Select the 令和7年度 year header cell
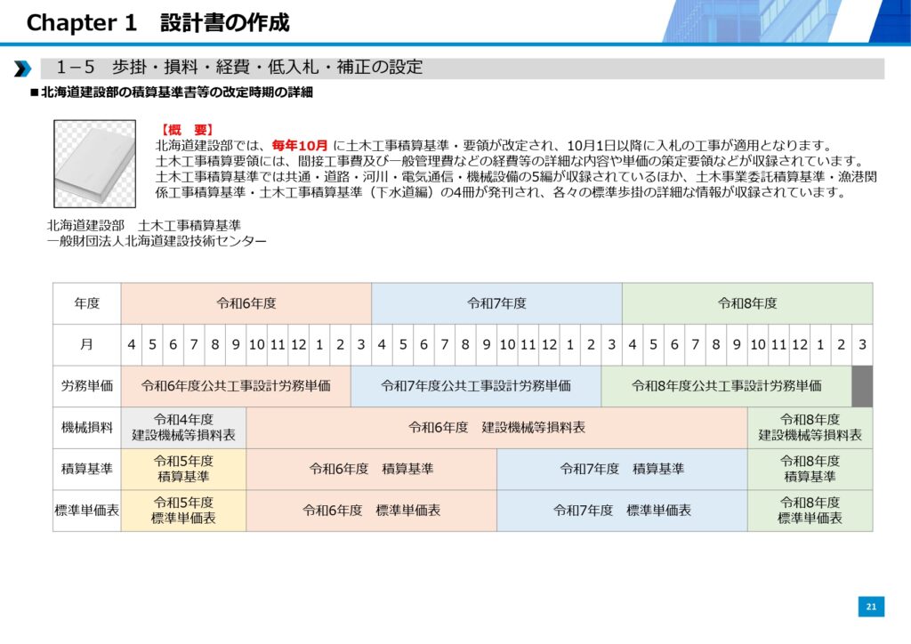911x644 pixels. click(496, 303)
